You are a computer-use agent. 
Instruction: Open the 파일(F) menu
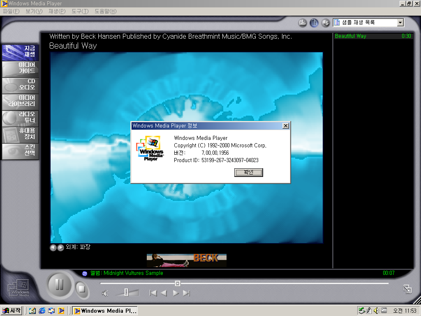[11, 11]
